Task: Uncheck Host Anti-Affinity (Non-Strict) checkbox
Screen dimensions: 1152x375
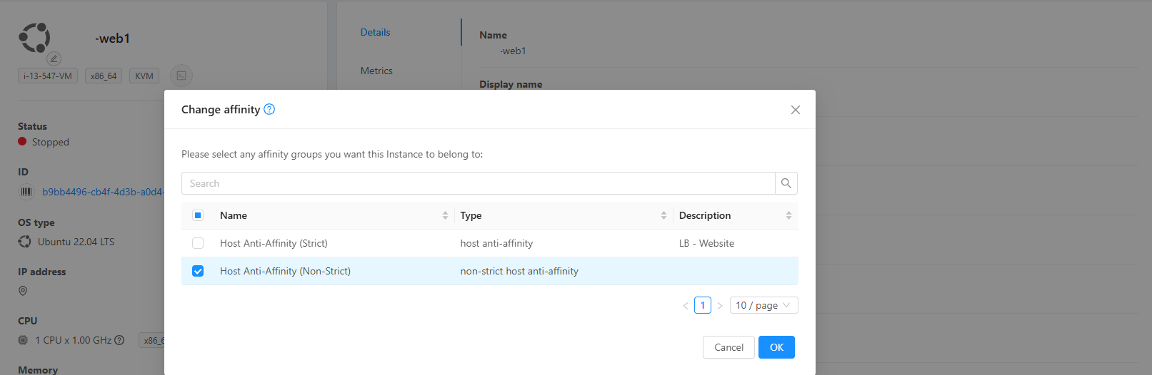Action: 198,271
